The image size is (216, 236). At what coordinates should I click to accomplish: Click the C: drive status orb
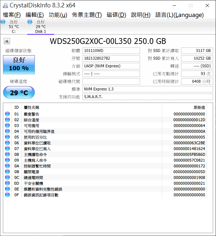coord(3,22)
